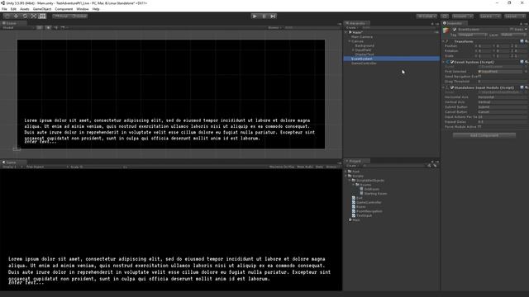529x297 pixels.
Task: Select the Move tool in toolbar
Action: point(16,16)
